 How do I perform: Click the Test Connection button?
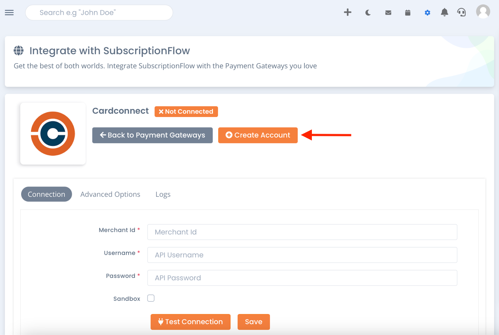tap(191, 322)
